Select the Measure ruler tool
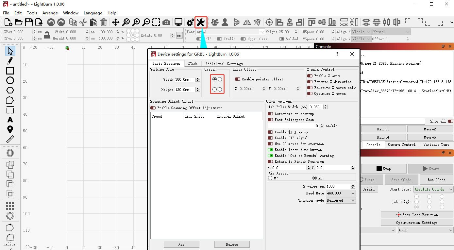The image size is (454, 250). pos(10,139)
